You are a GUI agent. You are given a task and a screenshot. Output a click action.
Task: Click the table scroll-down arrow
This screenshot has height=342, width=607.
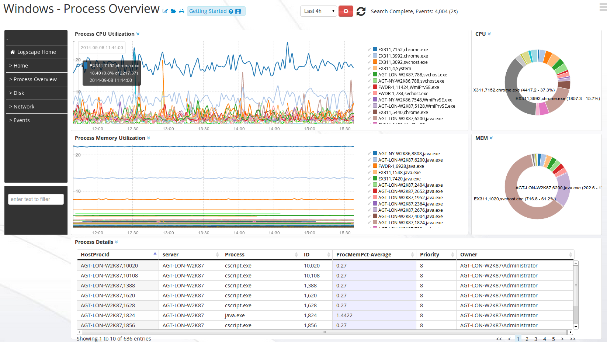click(x=576, y=327)
